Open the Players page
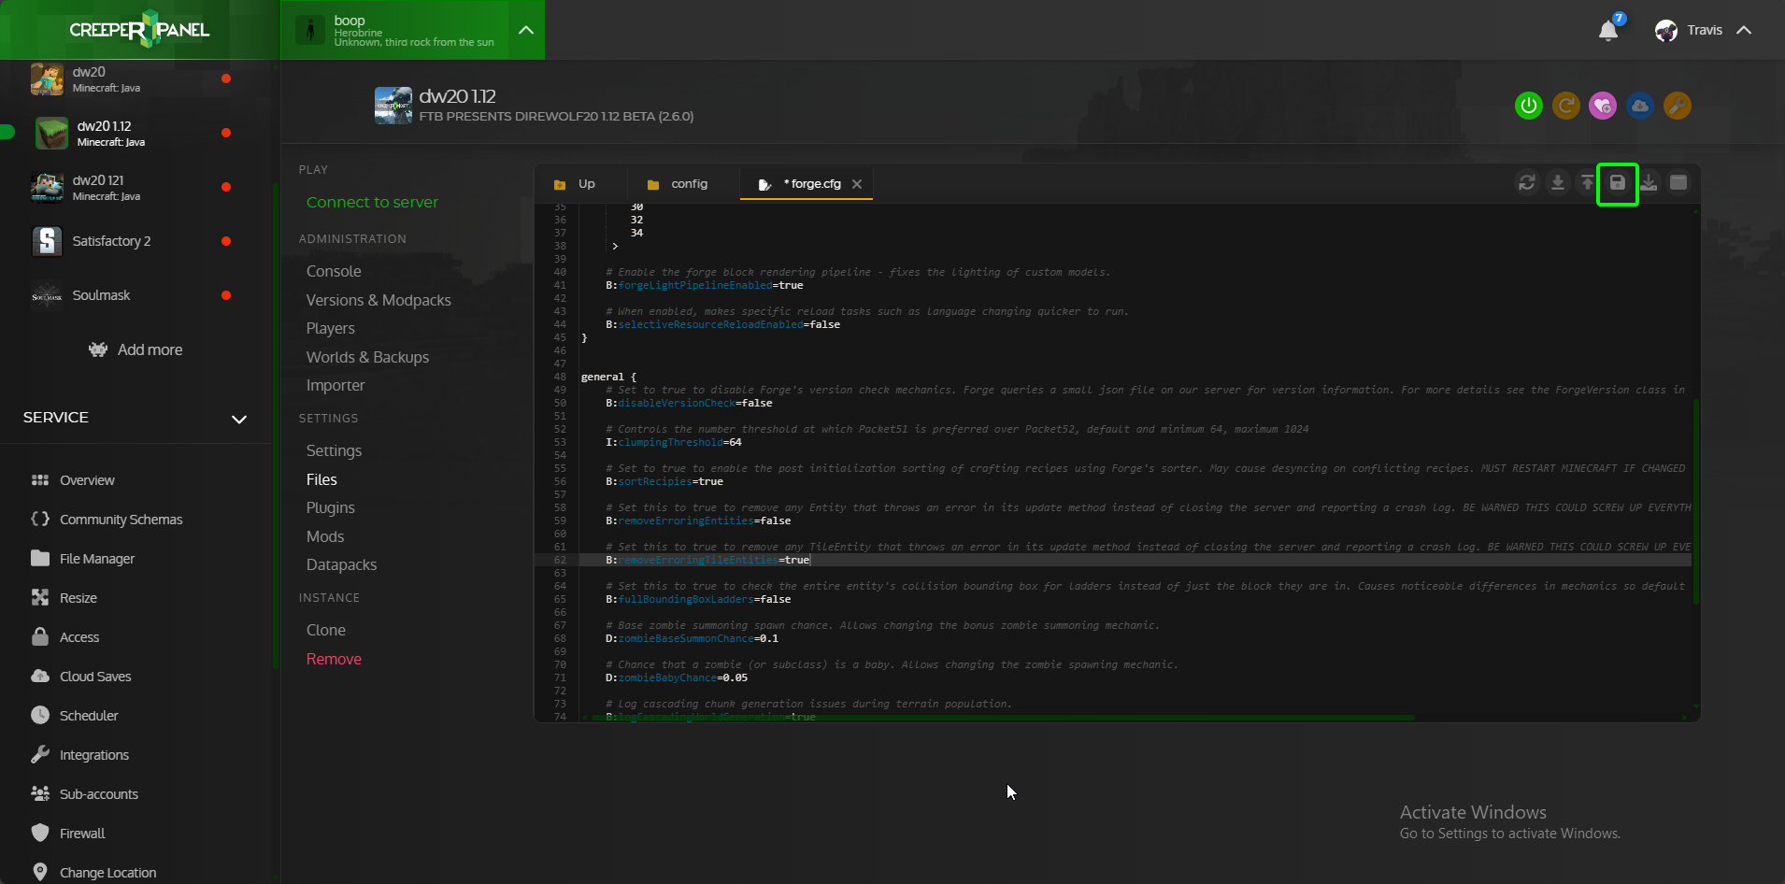Viewport: 1785px width, 884px height. pos(331,328)
